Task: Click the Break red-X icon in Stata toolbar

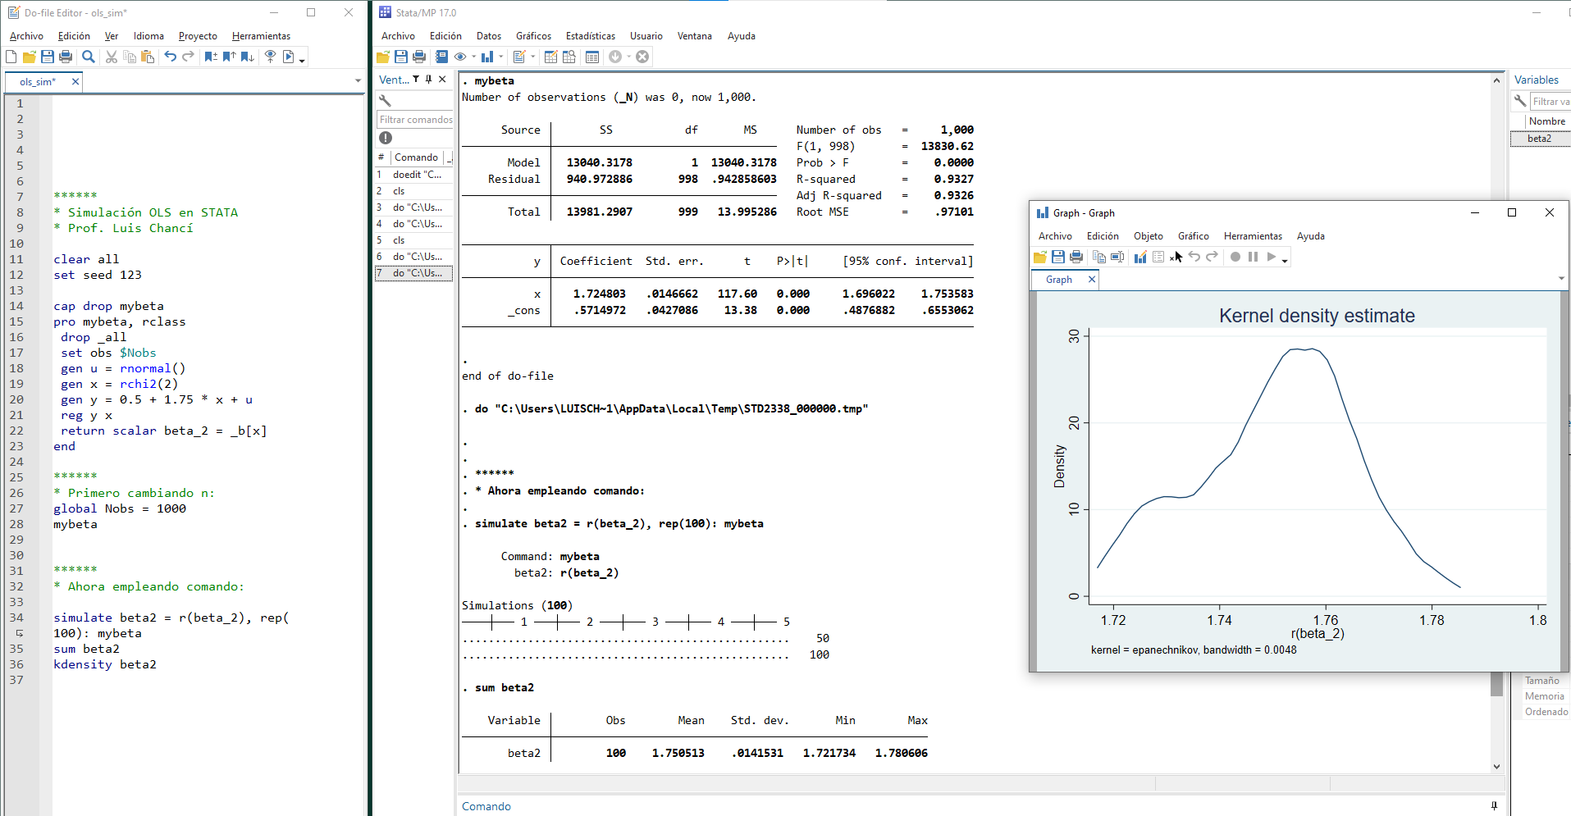Action: [x=642, y=57]
